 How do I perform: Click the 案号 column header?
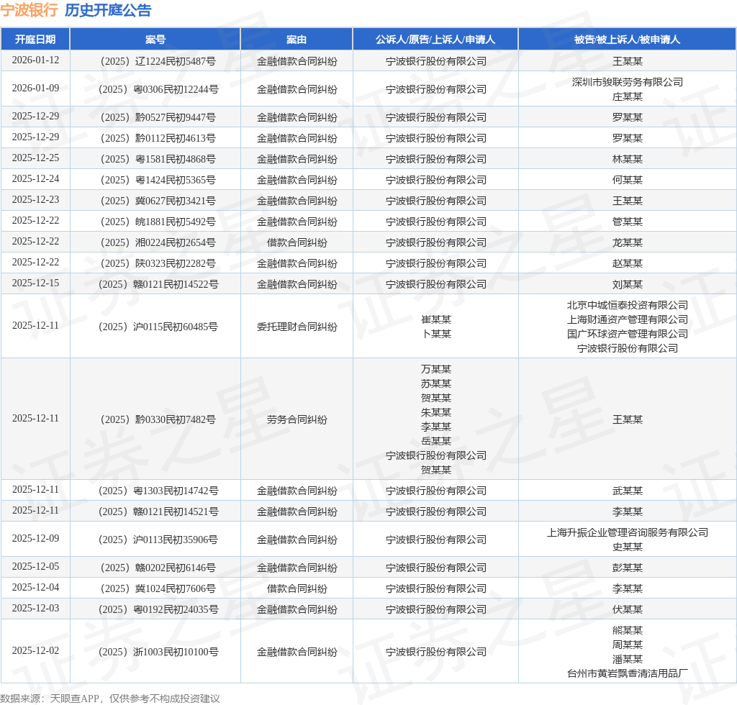pos(155,40)
